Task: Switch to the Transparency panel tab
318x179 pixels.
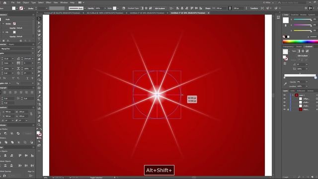Action: [288, 47]
